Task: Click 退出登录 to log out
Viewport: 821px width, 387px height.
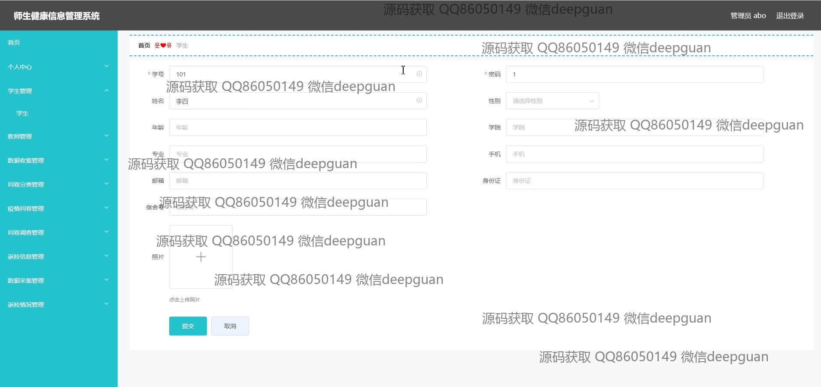Action: click(x=790, y=15)
